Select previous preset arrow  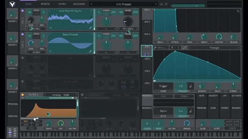(x=91, y=4)
